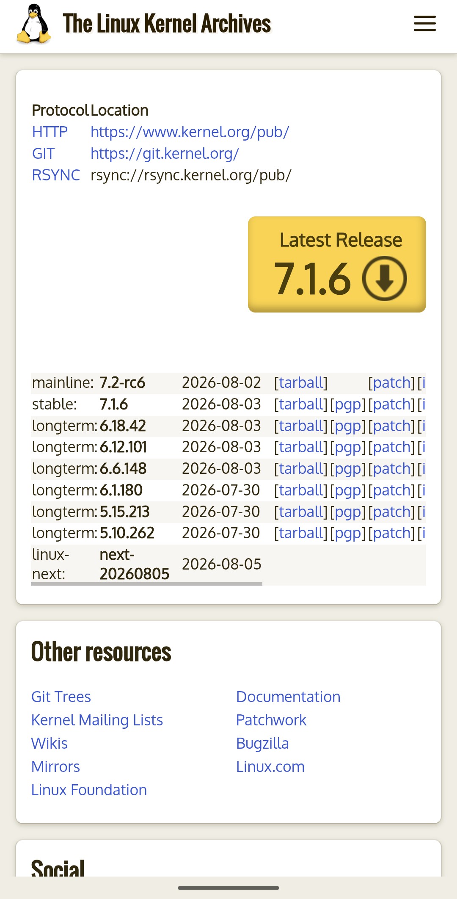The image size is (457, 899).
Task: Open the hamburger navigation menu
Action: coord(424,24)
